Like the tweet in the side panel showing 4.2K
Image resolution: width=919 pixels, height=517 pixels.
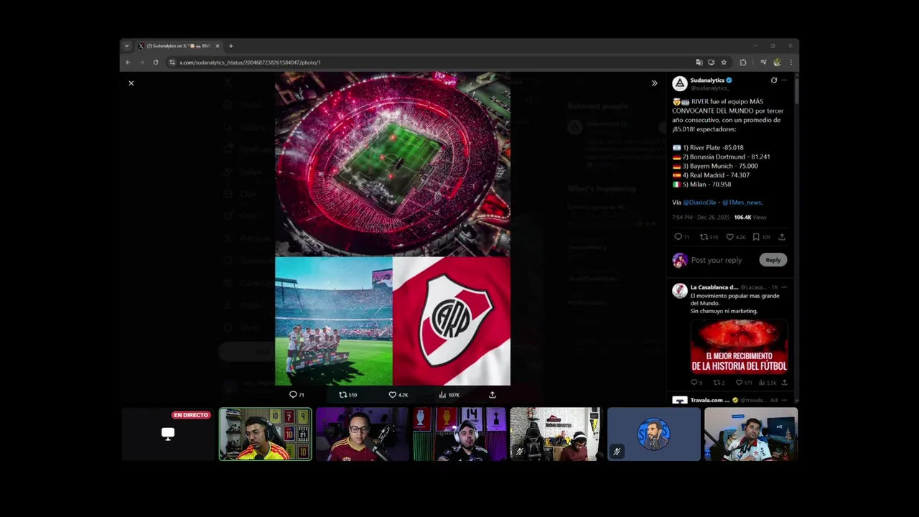729,237
